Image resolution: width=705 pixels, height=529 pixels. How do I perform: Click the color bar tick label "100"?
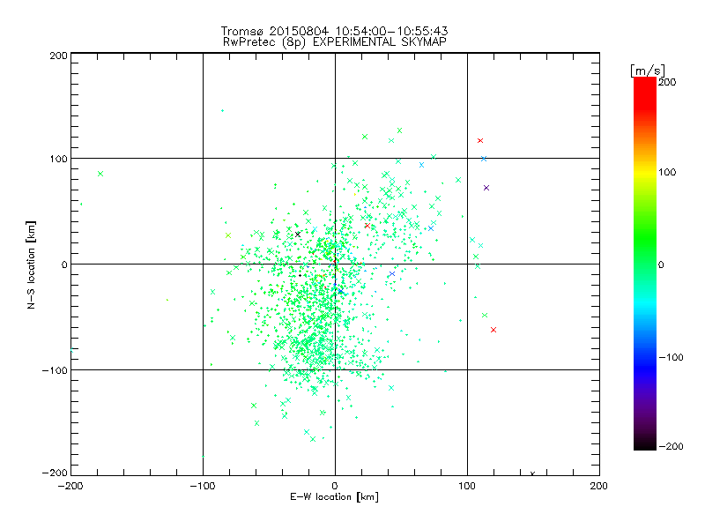pos(667,172)
